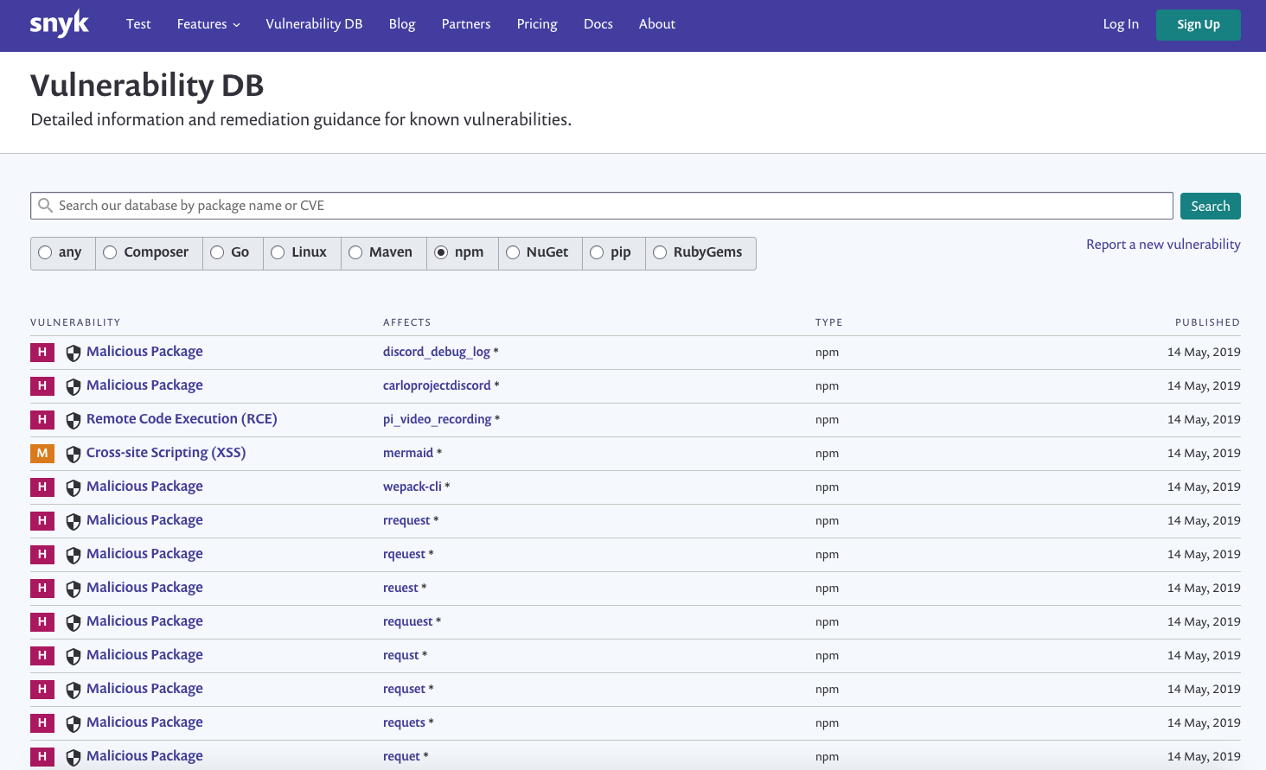1266x770 pixels.
Task: Open the About page from navigation
Action: (657, 24)
